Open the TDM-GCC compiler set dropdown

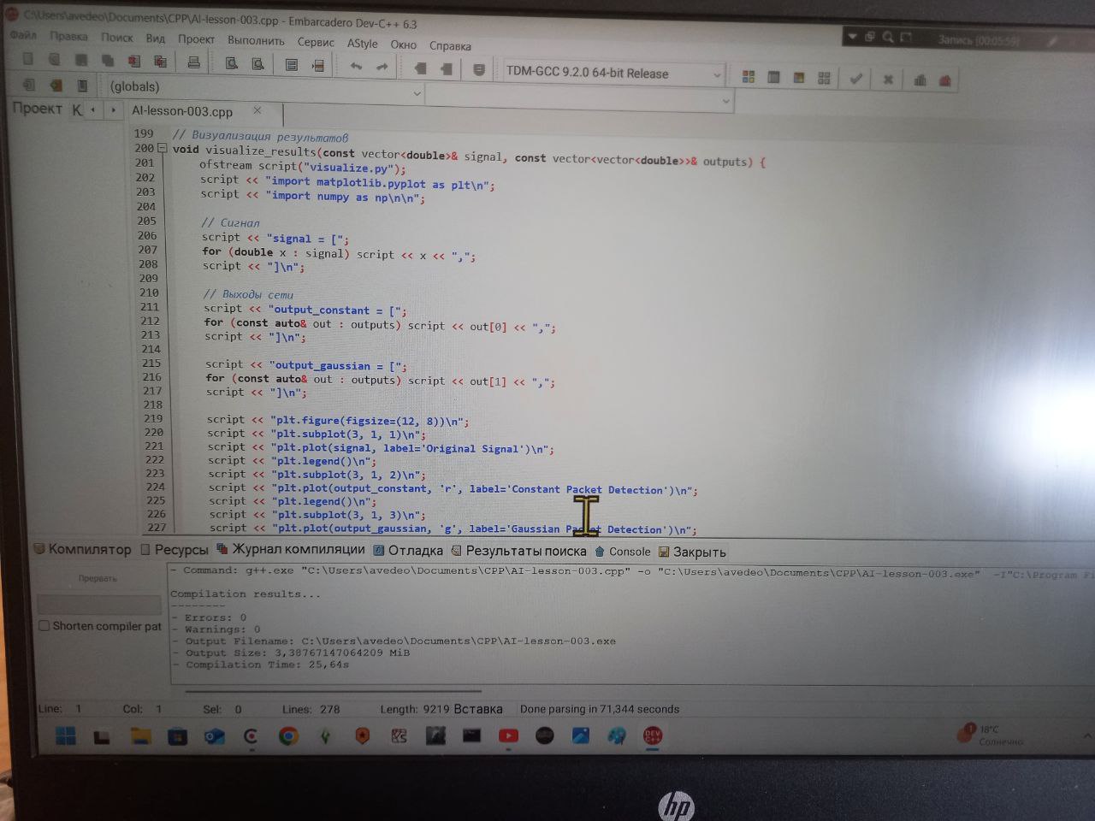717,75
